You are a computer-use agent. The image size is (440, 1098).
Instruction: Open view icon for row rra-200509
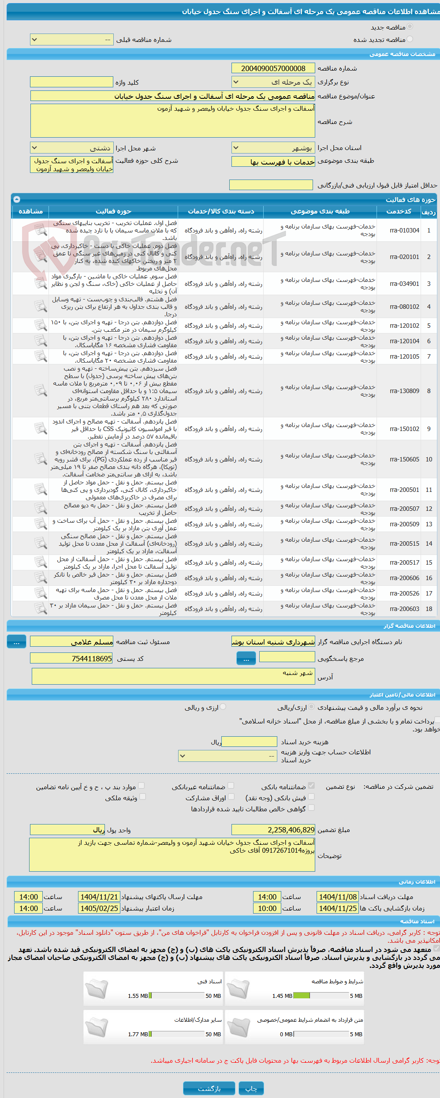coord(41,524)
